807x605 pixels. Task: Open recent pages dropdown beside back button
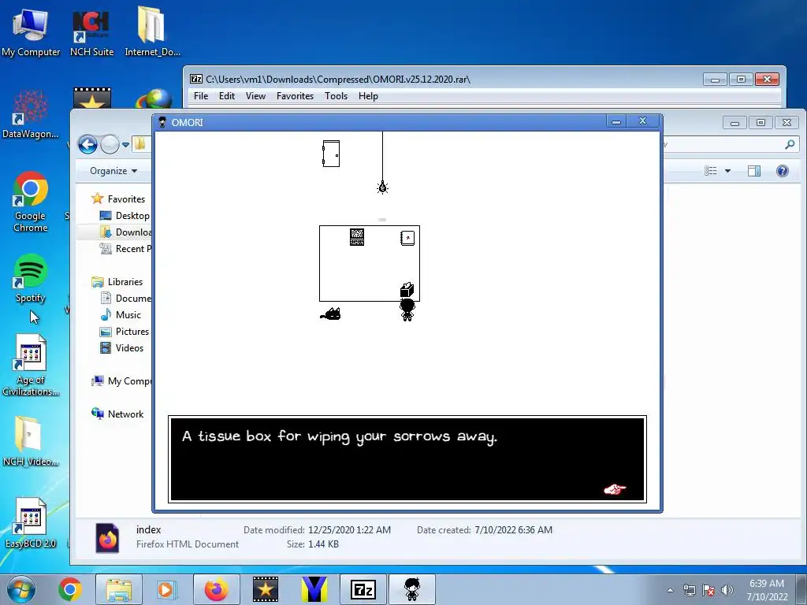click(125, 145)
